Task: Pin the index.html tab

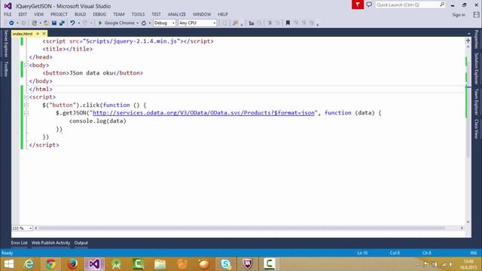Action: [38, 33]
